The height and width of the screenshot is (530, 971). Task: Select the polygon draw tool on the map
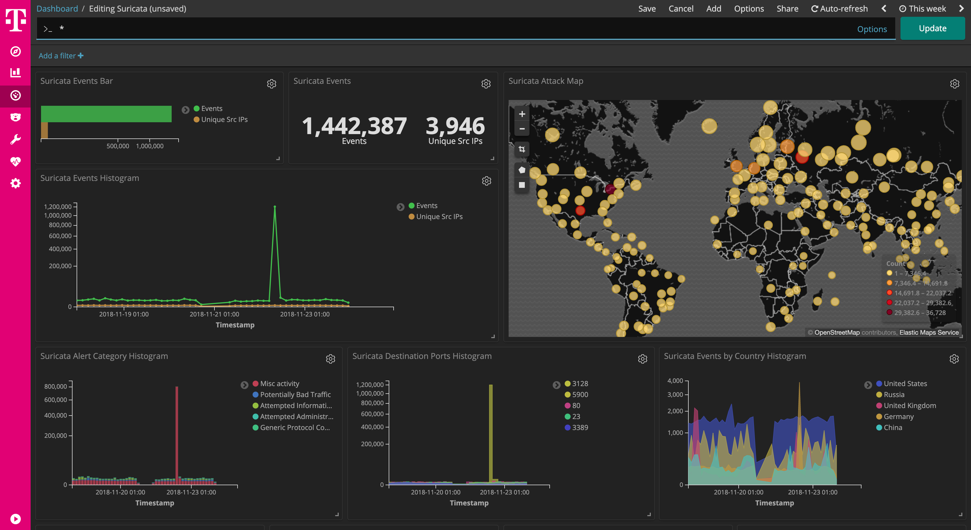coord(522,170)
